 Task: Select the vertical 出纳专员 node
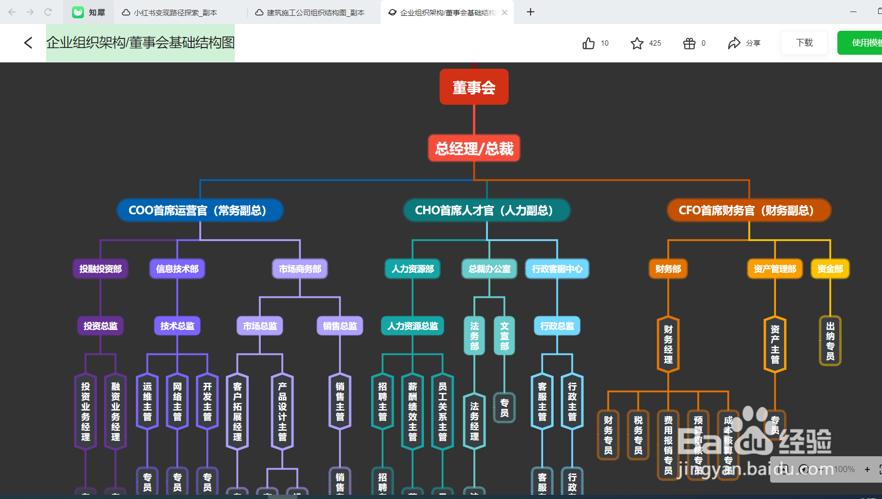coord(830,341)
